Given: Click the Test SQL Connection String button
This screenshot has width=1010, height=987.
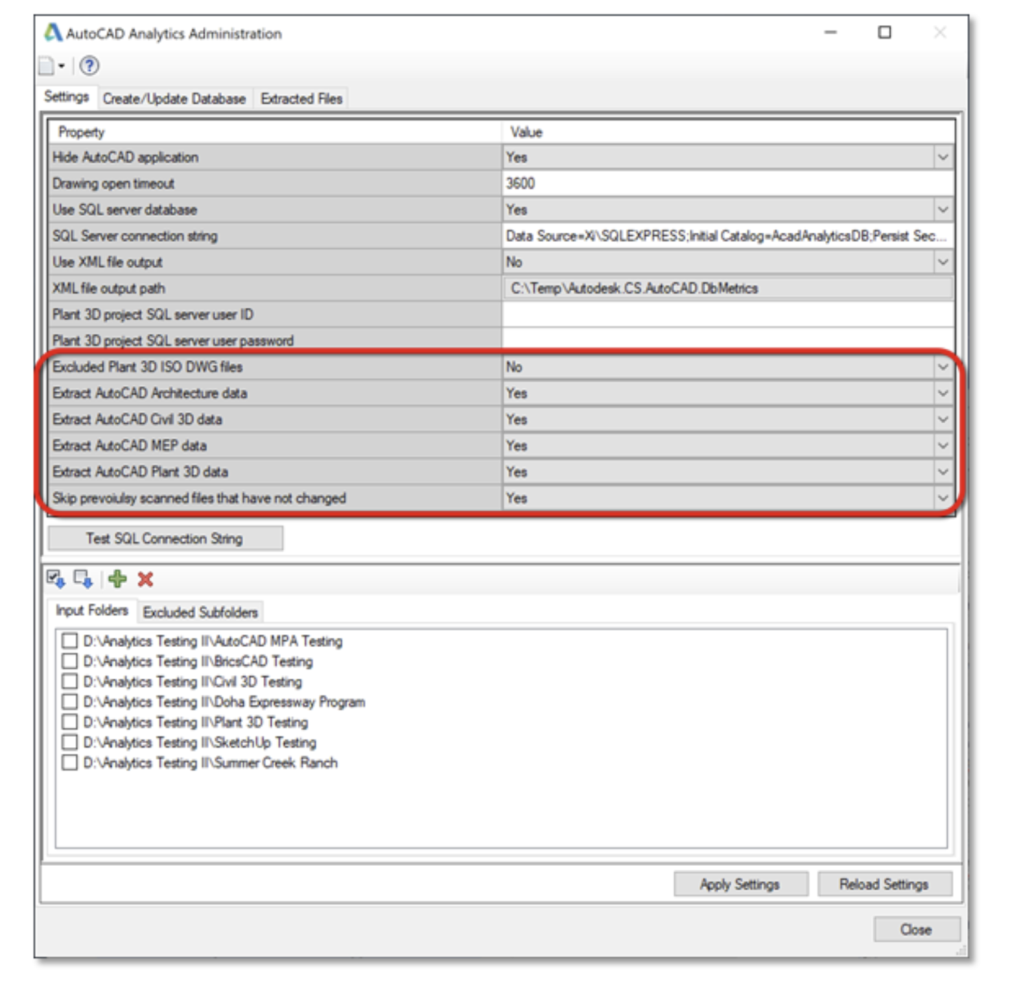Looking at the screenshot, I should click(165, 539).
